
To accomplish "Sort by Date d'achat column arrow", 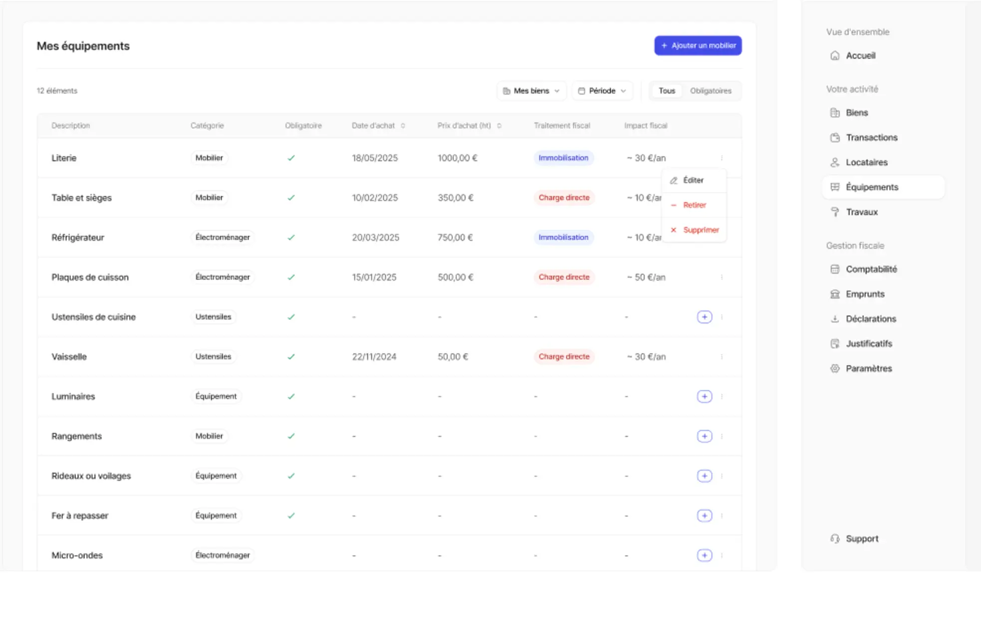I will (403, 126).
